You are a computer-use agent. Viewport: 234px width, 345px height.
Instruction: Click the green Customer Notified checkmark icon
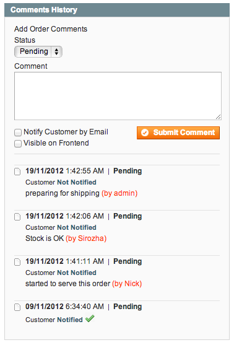(x=90, y=318)
